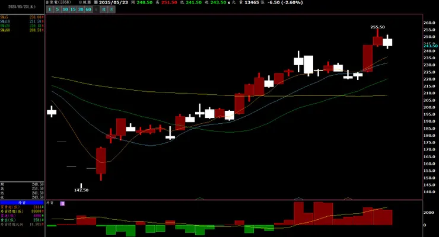Click the left panel 開 248.50 row
Viewport: 439px width, 237px height.
(x=22, y=184)
